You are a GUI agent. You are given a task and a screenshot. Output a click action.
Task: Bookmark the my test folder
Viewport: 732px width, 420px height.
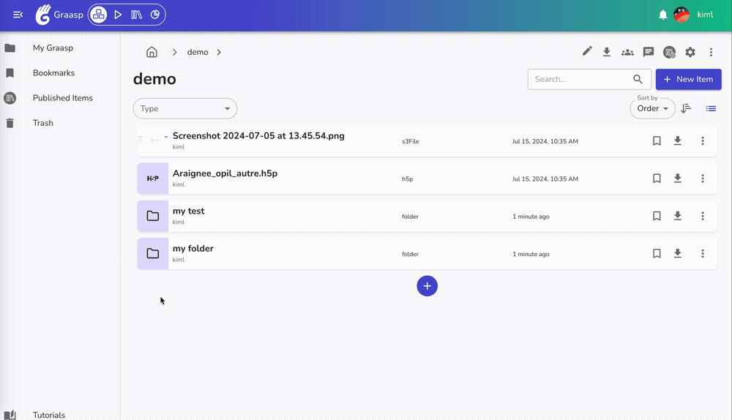[x=657, y=216]
